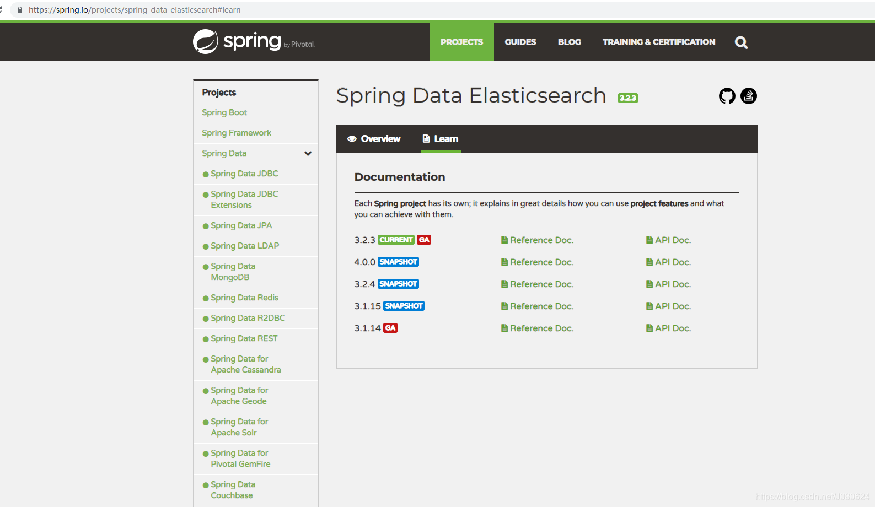
Task: Select Spring Data in sidebar
Action: (x=224, y=153)
